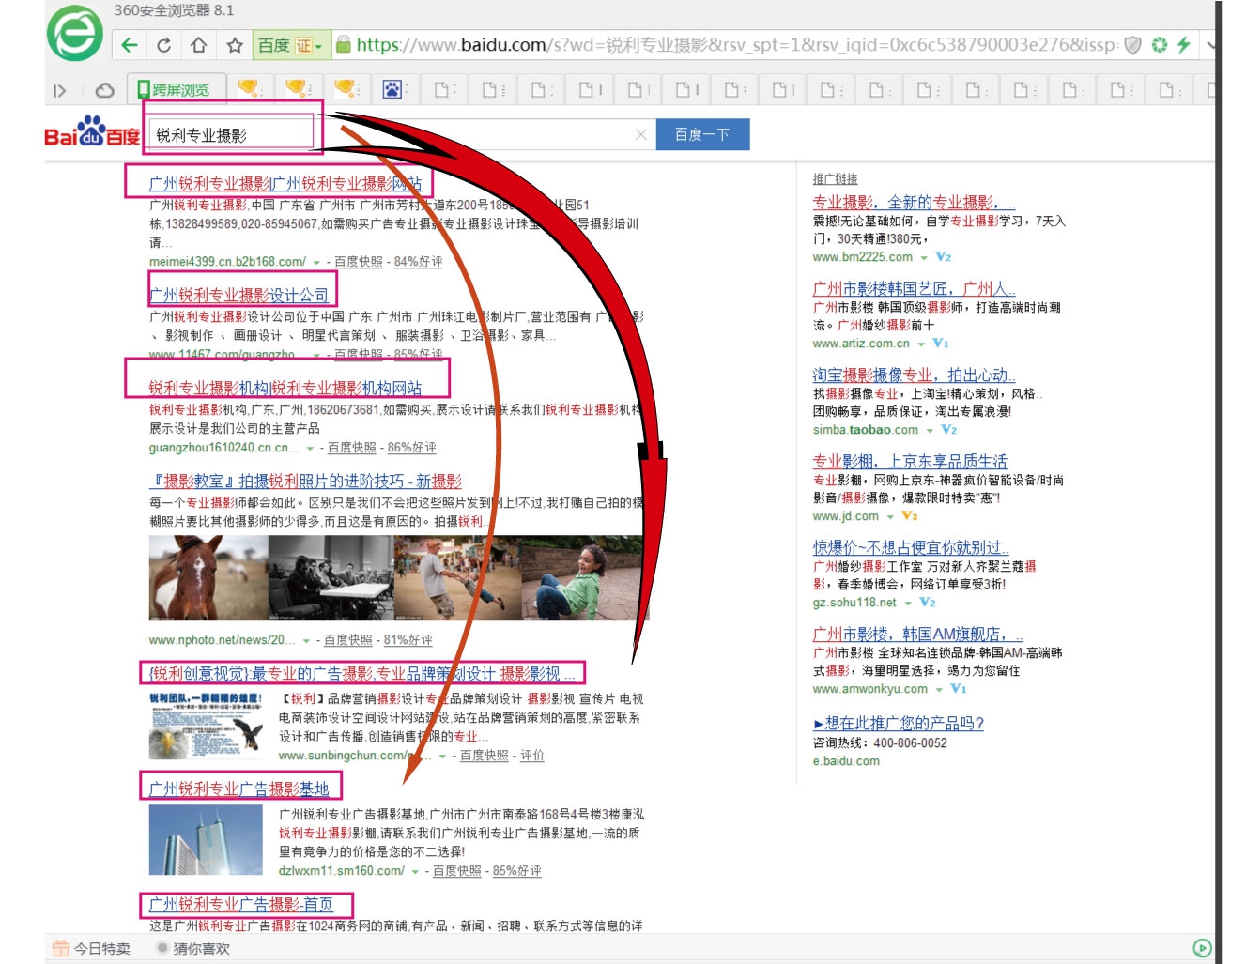The height and width of the screenshot is (964, 1246).
Task: Open the 百度 证 certificate dropdown
Action: tap(290, 45)
